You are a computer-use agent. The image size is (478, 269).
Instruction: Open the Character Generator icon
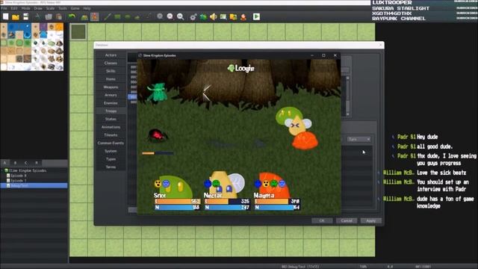click(243, 16)
